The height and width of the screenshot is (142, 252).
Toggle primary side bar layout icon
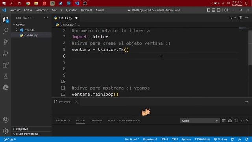208,10
